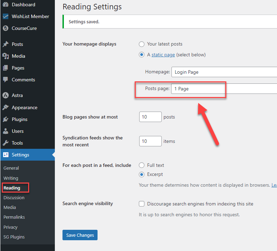
Task: Open Reading settings submenu
Action: point(12,188)
